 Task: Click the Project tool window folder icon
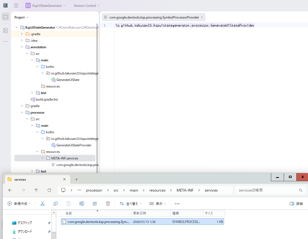[5, 17]
